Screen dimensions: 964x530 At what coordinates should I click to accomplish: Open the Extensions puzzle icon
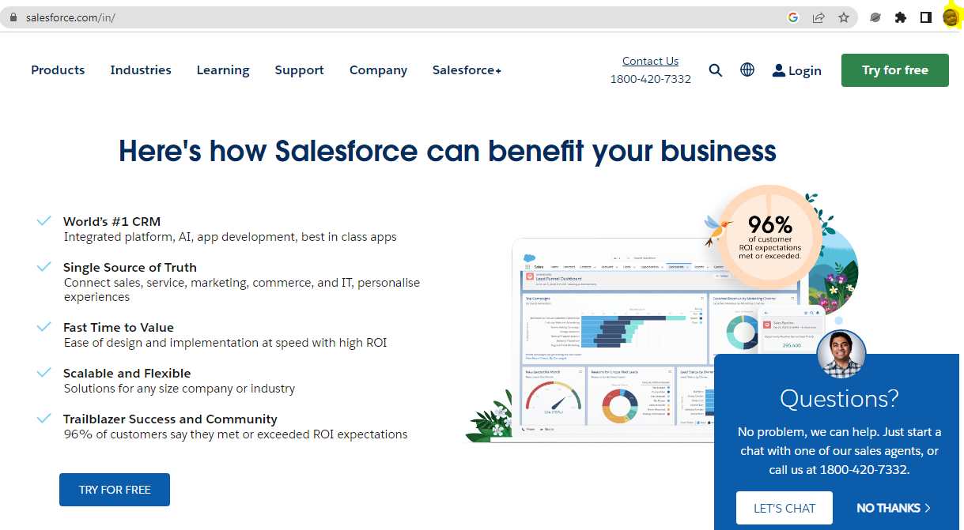click(x=900, y=17)
